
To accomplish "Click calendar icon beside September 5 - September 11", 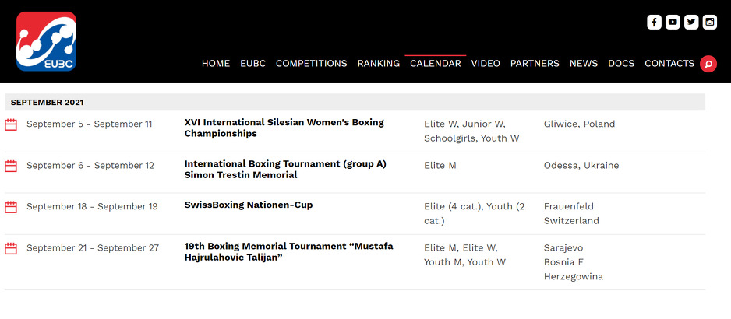I will (x=11, y=124).
